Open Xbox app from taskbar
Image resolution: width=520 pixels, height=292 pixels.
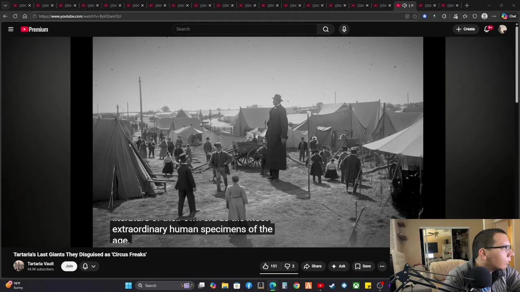[356, 286]
